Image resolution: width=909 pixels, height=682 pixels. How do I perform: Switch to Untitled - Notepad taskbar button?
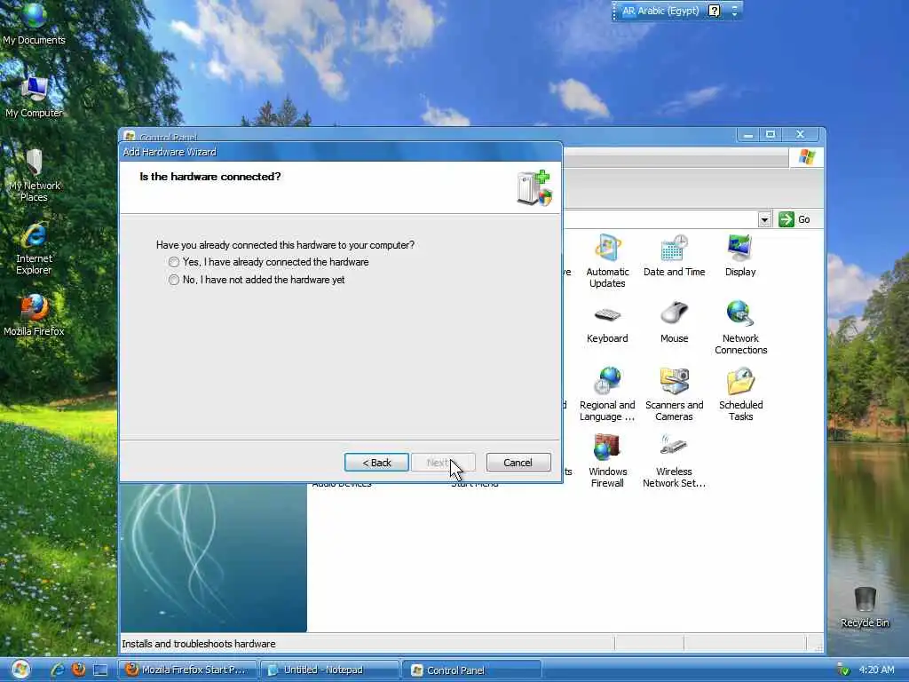(x=329, y=670)
